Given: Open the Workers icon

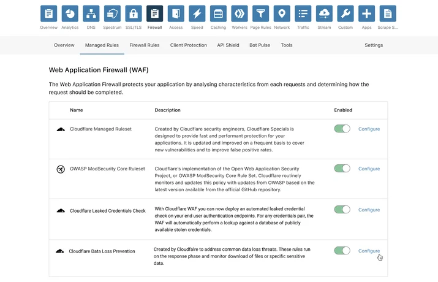Looking at the screenshot, I should pyautogui.click(x=240, y=13).
